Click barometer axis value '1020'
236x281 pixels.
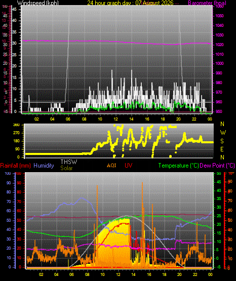(x=219, y=45)
